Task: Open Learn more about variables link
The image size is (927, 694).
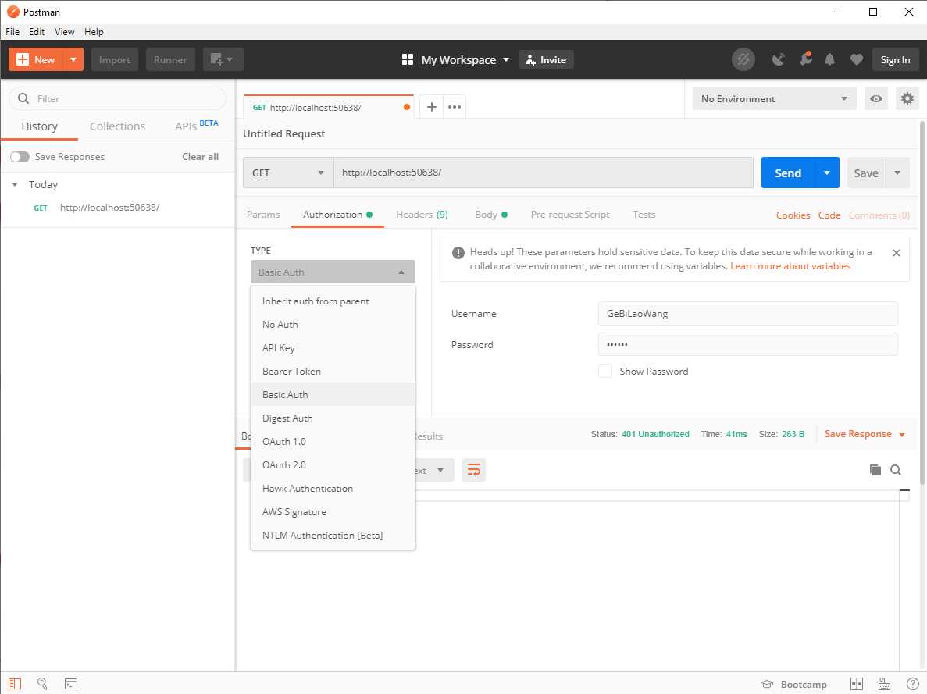Action: click(790, 266)
